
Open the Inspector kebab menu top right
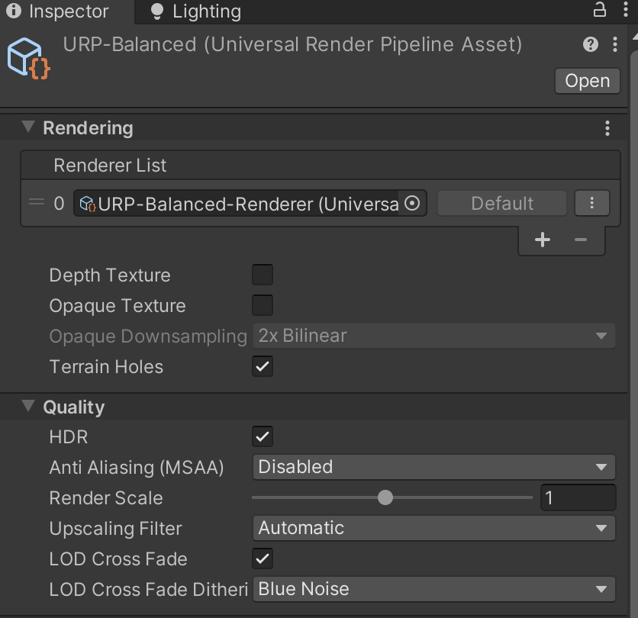626,11
